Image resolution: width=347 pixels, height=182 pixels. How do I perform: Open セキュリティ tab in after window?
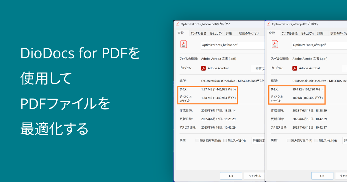308,33
